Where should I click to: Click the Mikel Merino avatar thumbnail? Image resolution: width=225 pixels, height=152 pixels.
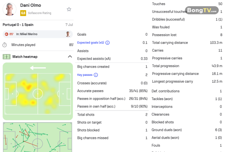68,34
